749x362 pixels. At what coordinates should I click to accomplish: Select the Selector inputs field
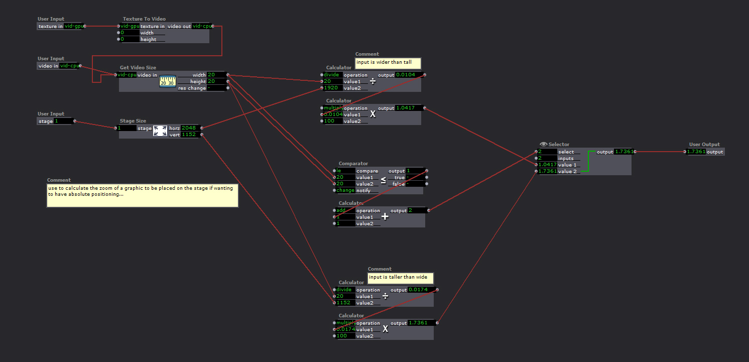547,158
